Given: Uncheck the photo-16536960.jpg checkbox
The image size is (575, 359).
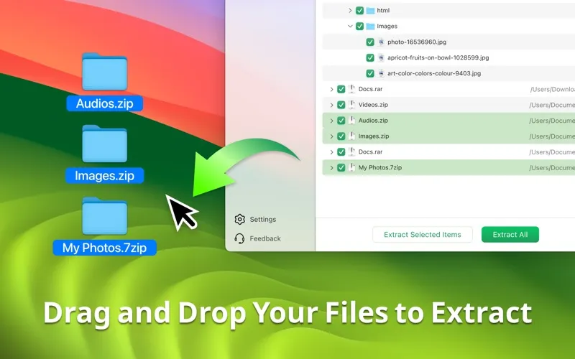Looking at the screenshot, I should click(x=370, y=42).
